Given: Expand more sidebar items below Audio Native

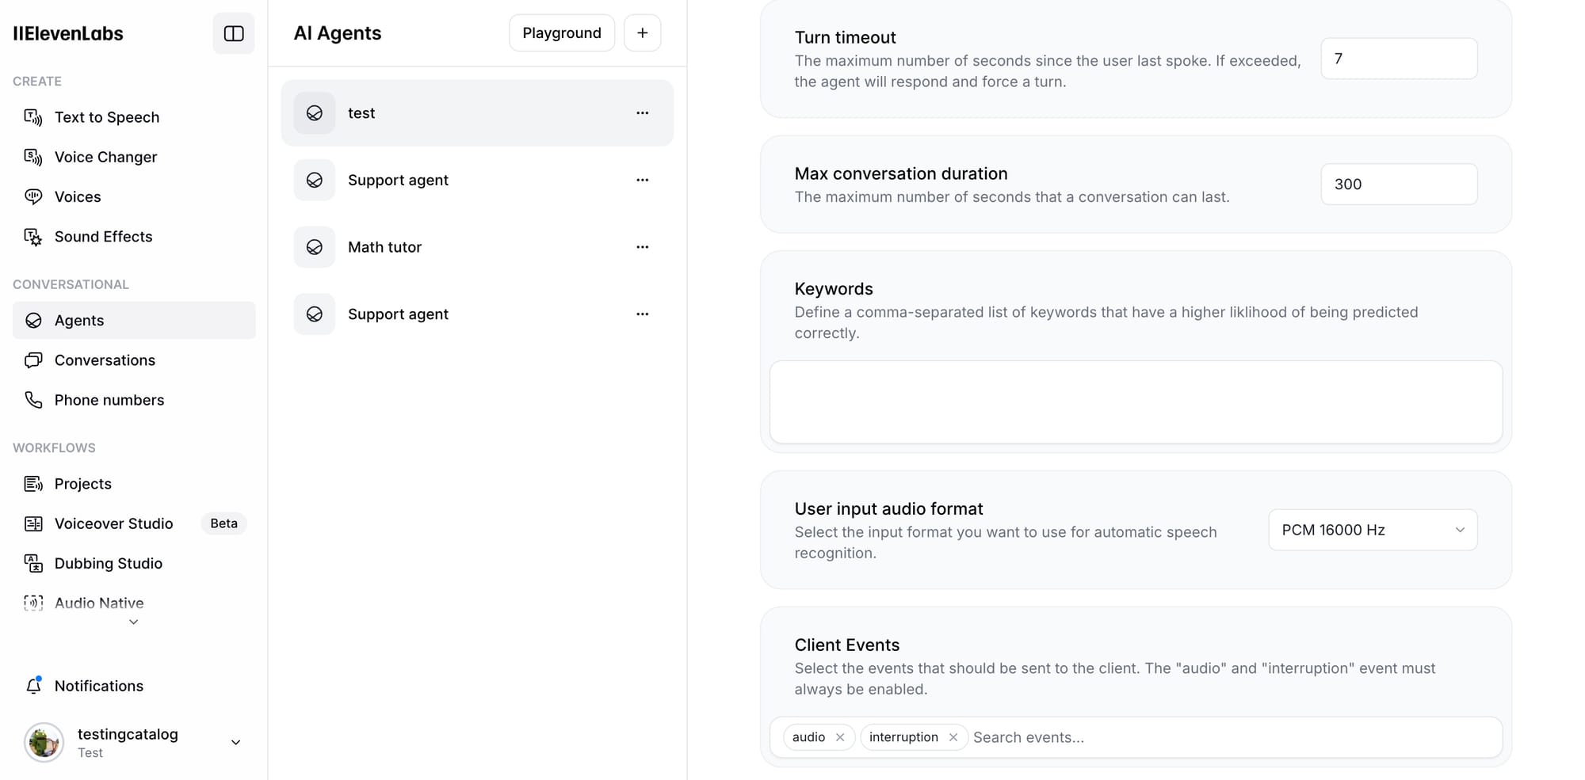Looking at the screenshot, I should pyautogui.click(x=133, y=622).
